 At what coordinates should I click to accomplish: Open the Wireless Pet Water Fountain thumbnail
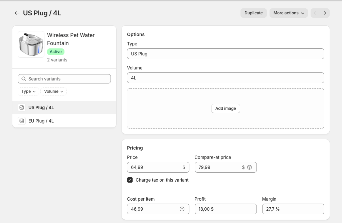[x=31, y=44]
